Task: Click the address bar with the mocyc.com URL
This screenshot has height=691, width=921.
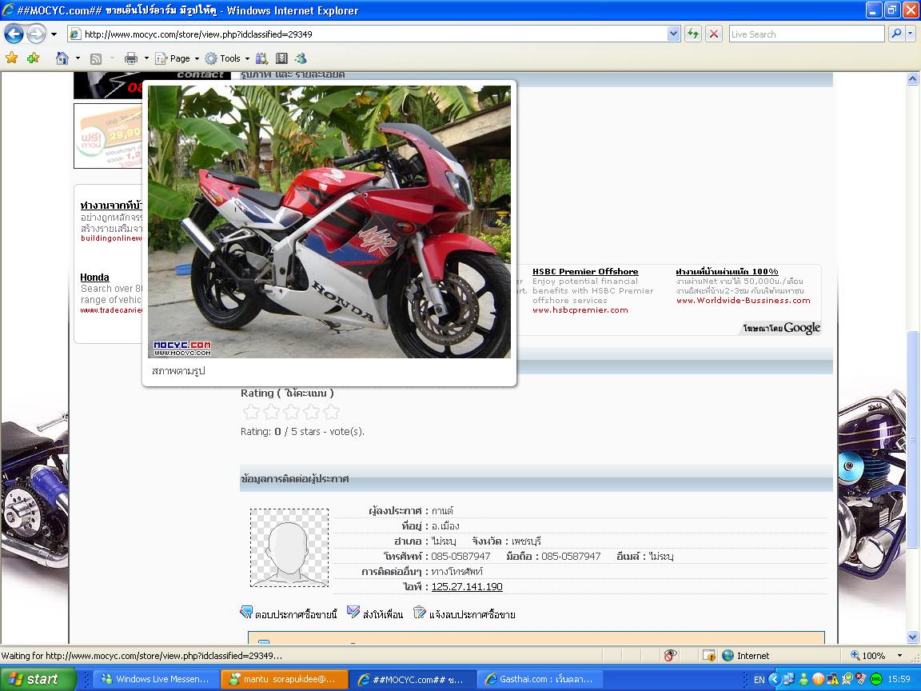Action: coord(373,34)
